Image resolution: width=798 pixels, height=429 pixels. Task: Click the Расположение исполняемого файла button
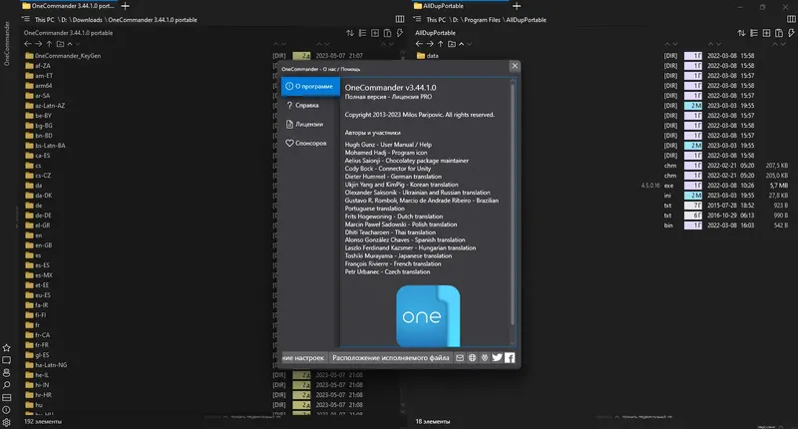391,358
